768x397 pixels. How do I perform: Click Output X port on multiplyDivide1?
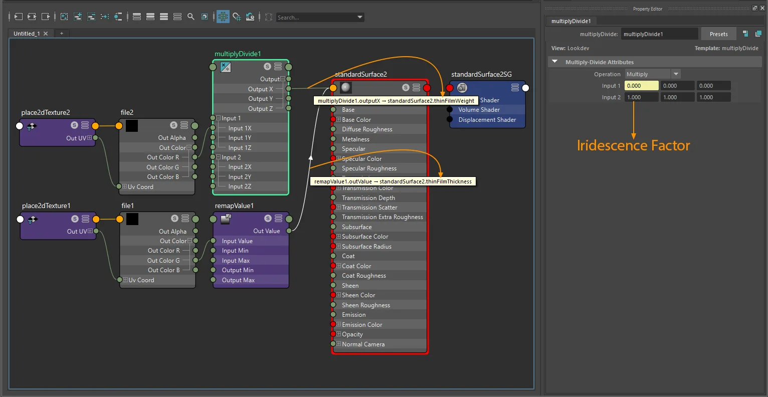click(289, 89)
